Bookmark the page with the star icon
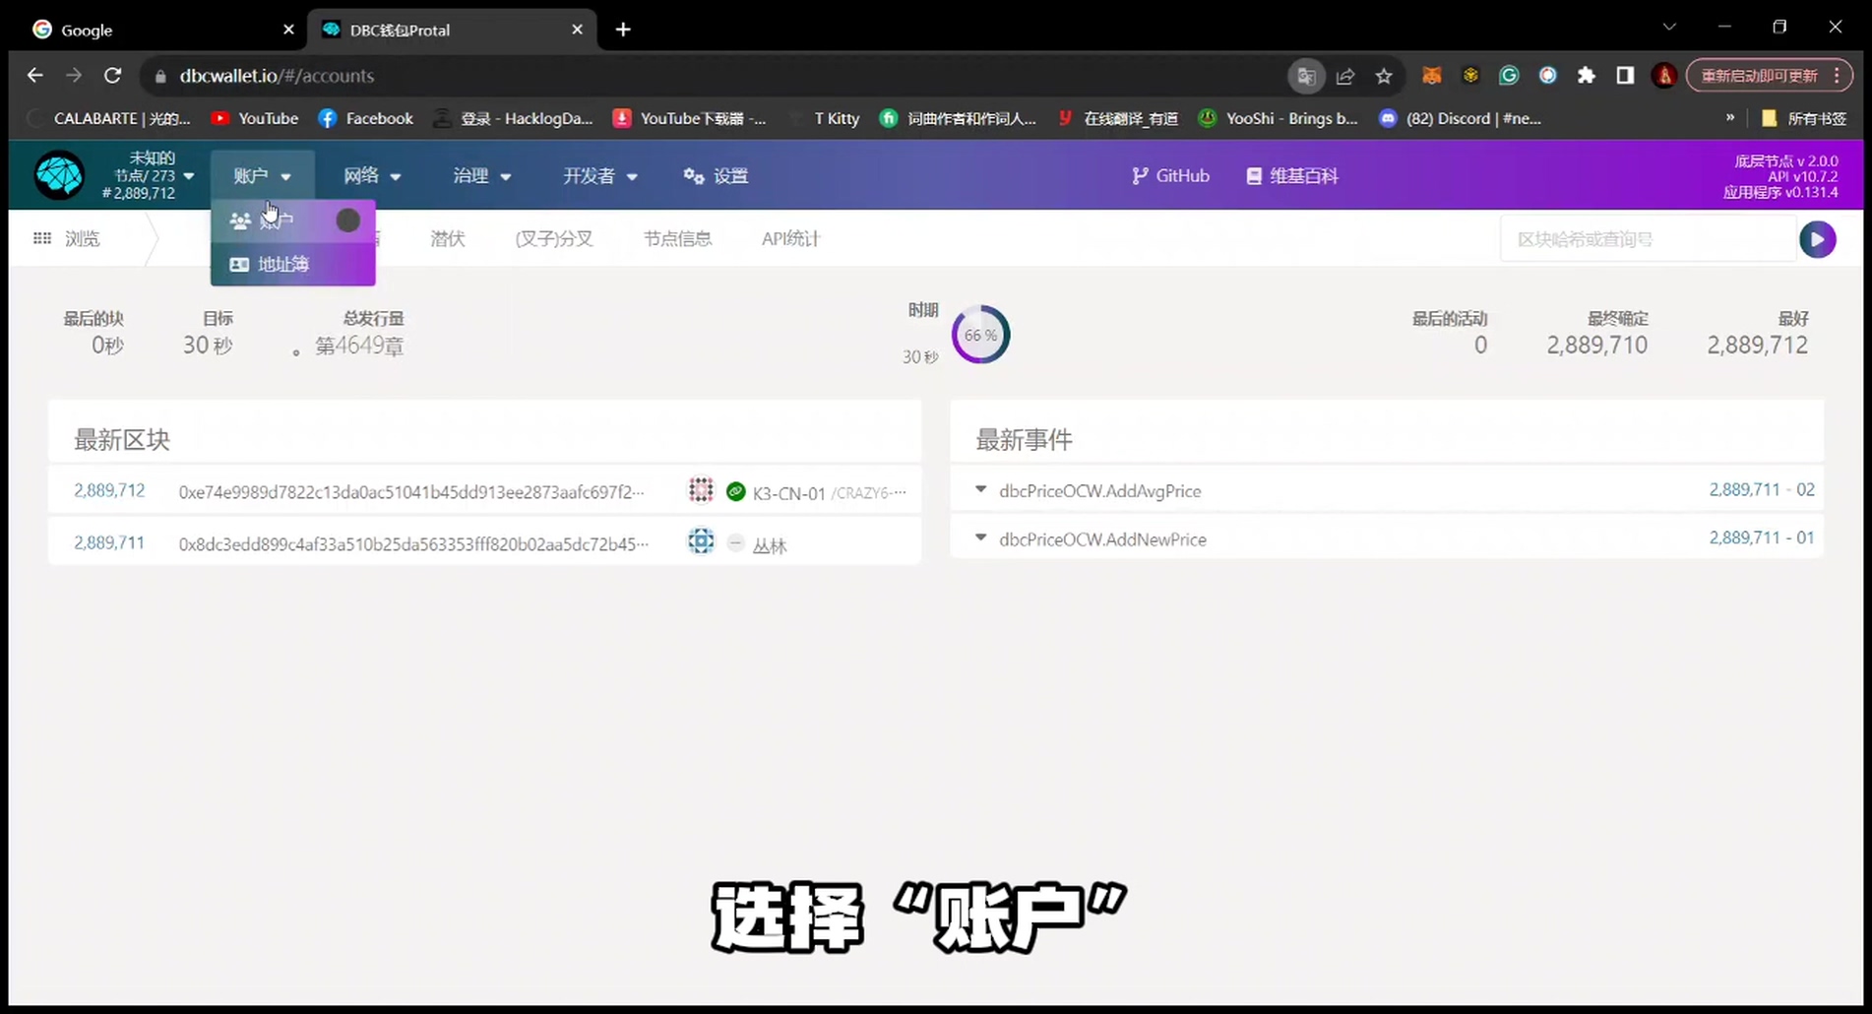 (1384, 76)
